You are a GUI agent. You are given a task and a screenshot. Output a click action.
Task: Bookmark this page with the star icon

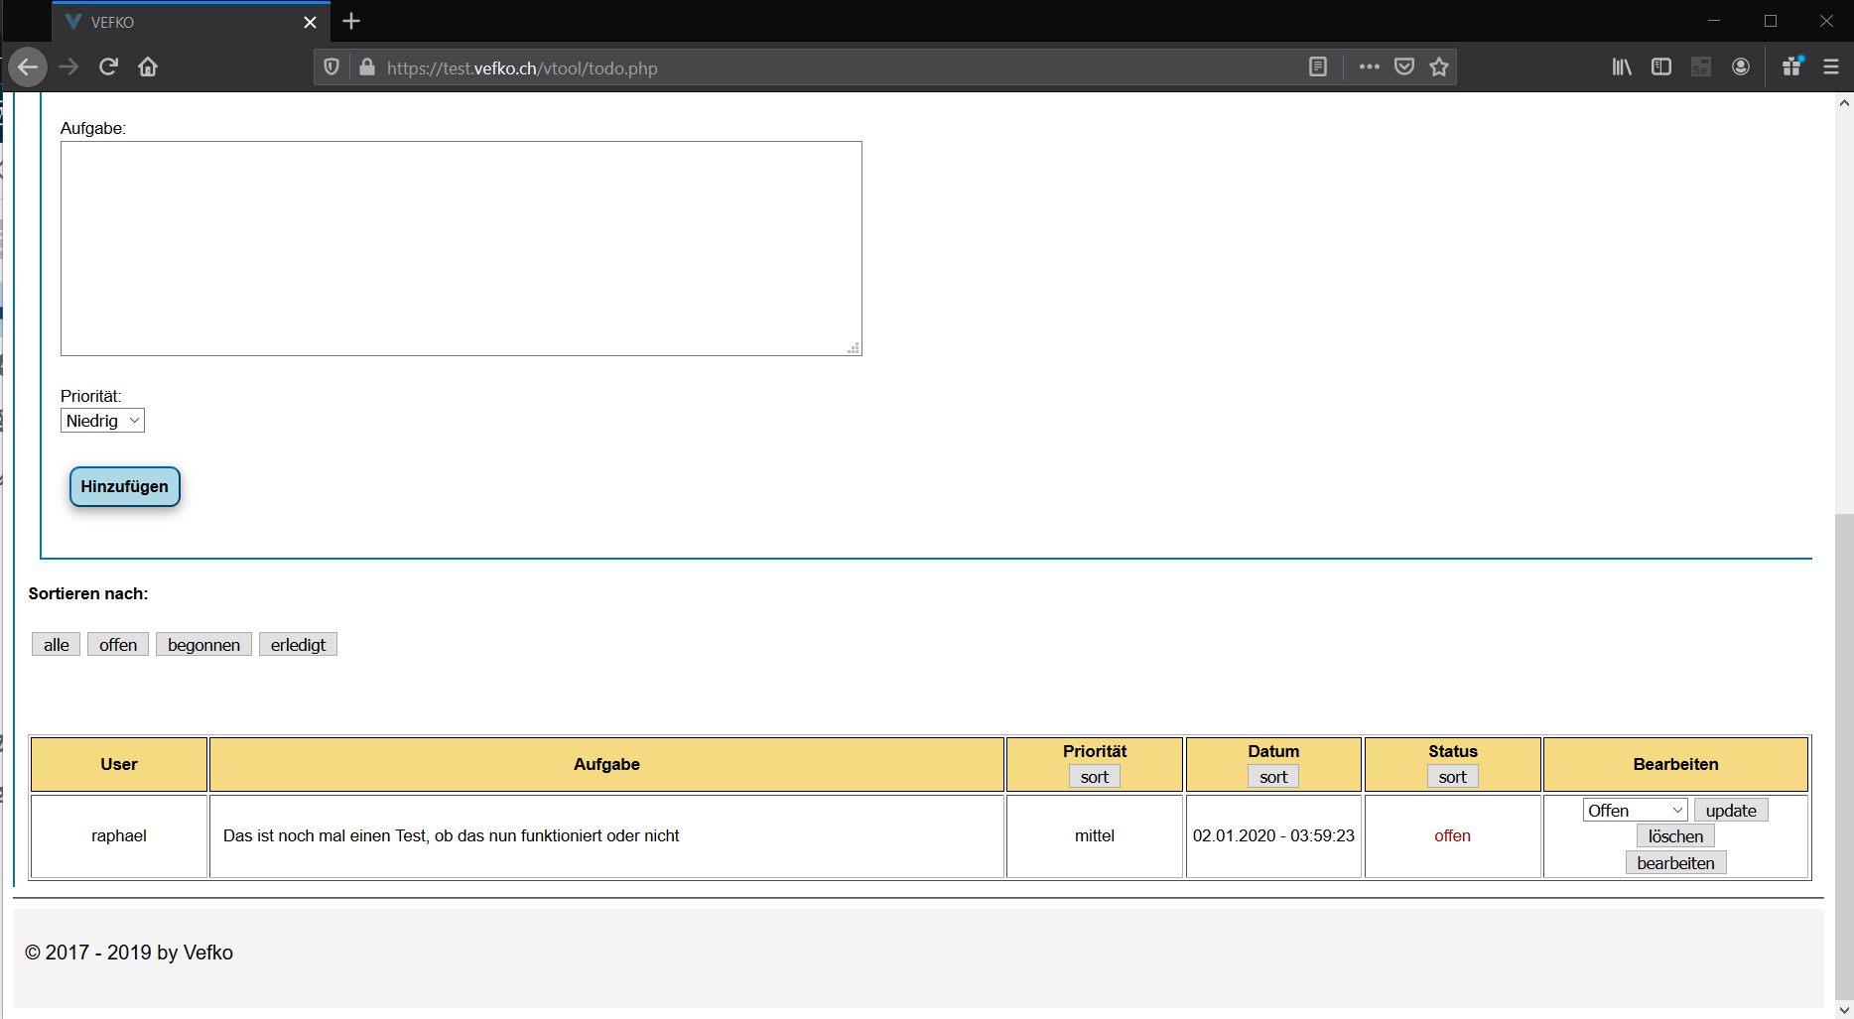1439,67
